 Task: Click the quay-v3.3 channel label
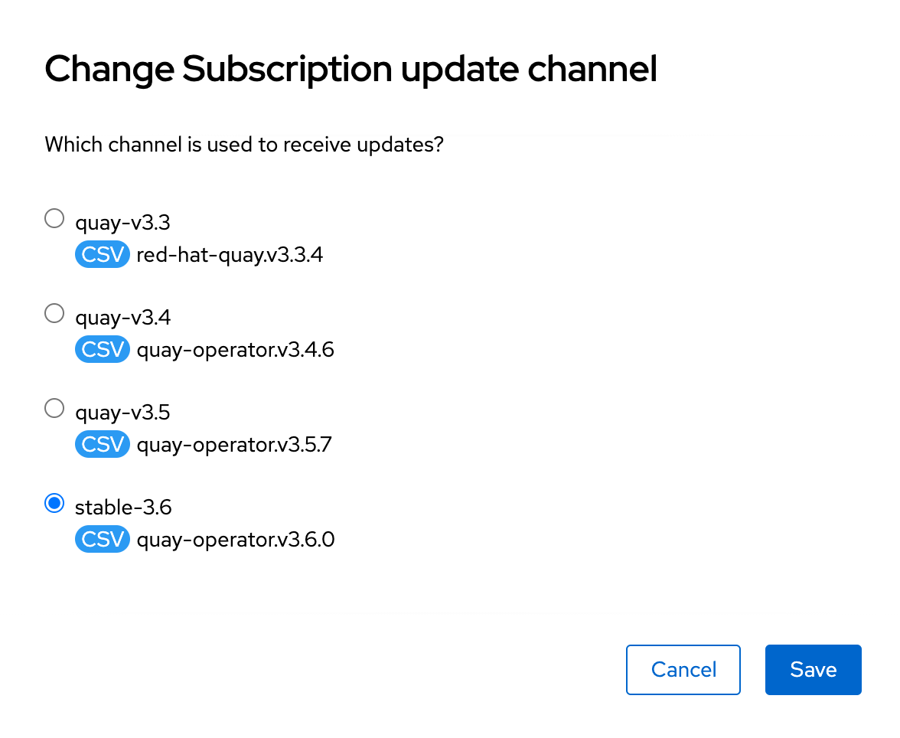(x=122, y=223)
